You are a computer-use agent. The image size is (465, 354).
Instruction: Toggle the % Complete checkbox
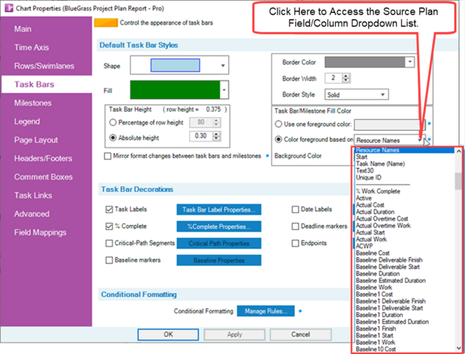tap(109, 226)
